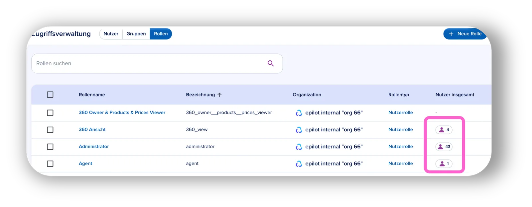Open 360 Owner & Products & Prices Viewer
The width and height of the screenshot is (532, 207).
click(x=122, y=112)
